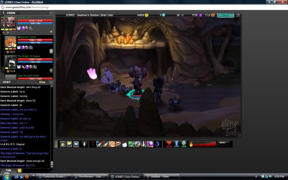Click HARLOT's red 1416 / 1416 health bar
Image resolution: width=288 pixels, height=180 pixels.
tap(35, 21)
